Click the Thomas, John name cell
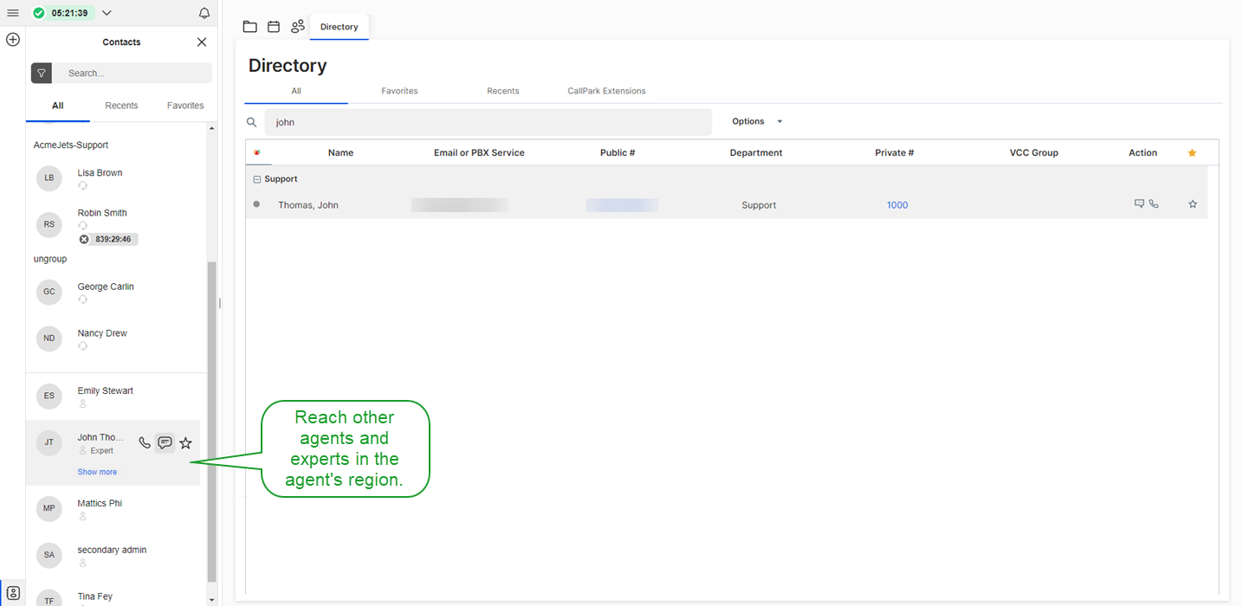1242x606 pixels. [308, 205]
